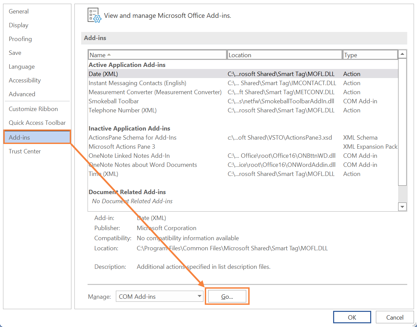Select Telephone Number (XML) add-in
Screen dimensions: 417x327
(x=243, y=110)
